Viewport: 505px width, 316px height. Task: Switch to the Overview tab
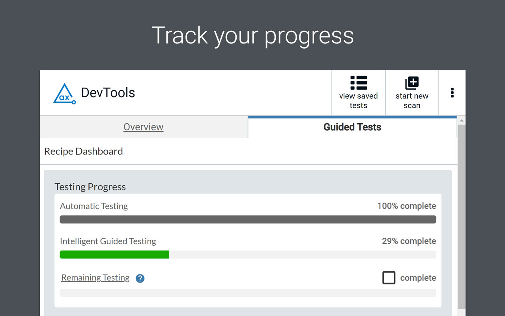click(x=143, y=127)
